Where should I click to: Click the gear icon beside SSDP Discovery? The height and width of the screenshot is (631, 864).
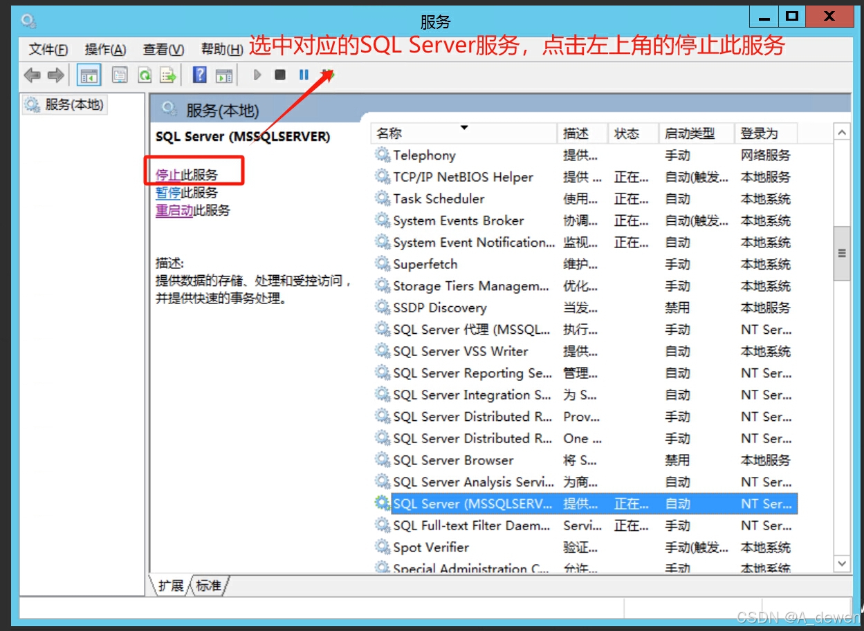pos(383,308)
